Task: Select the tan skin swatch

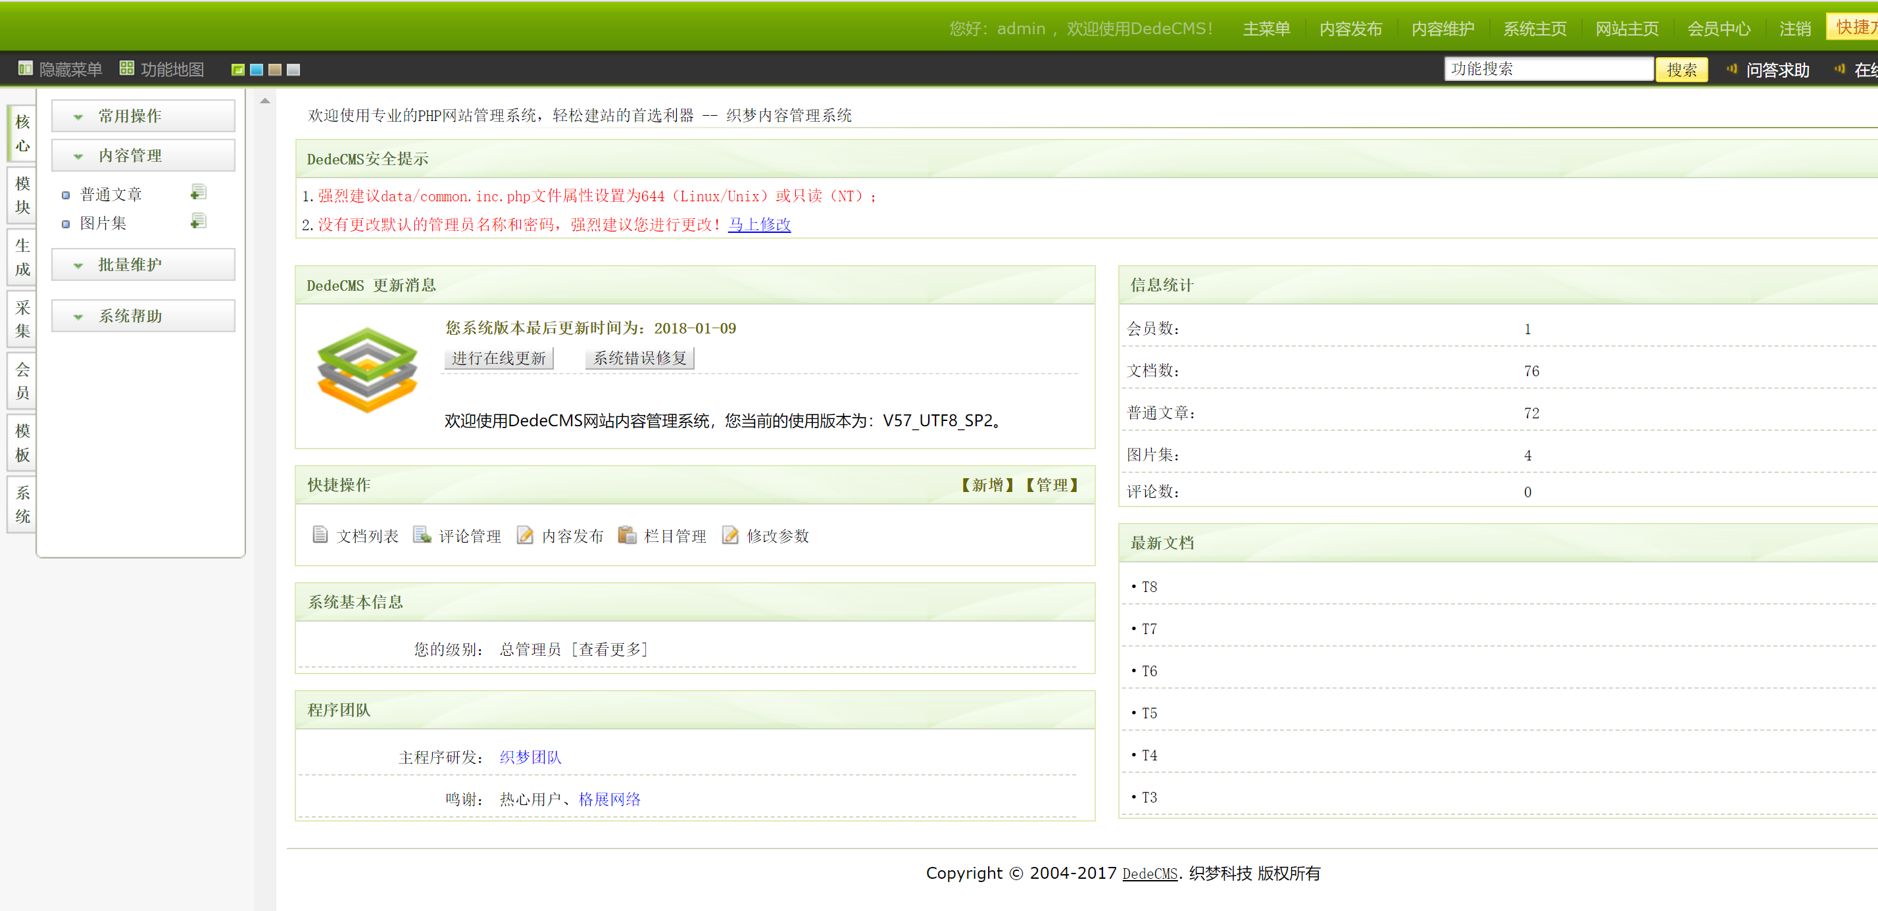Action: click(275, 69)
